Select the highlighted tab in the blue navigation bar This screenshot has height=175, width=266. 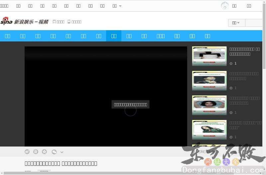pos(114,36)
